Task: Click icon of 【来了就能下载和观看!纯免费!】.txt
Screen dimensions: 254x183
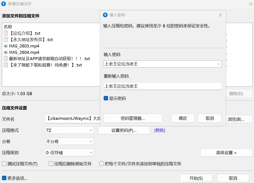Action: [6, 65]
